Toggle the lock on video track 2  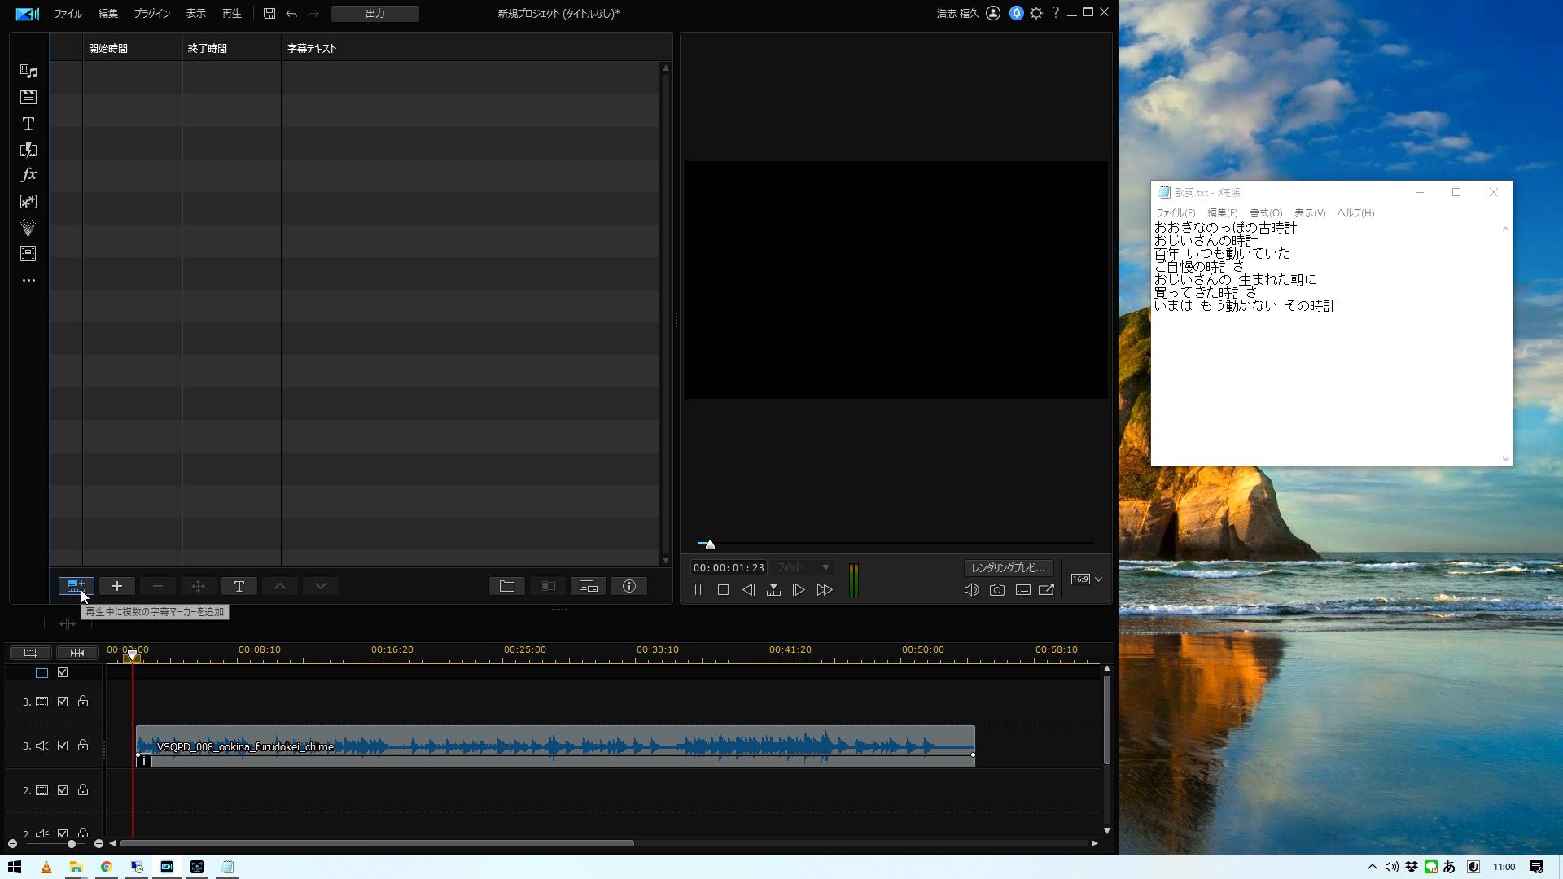click(x=83, y=790)
